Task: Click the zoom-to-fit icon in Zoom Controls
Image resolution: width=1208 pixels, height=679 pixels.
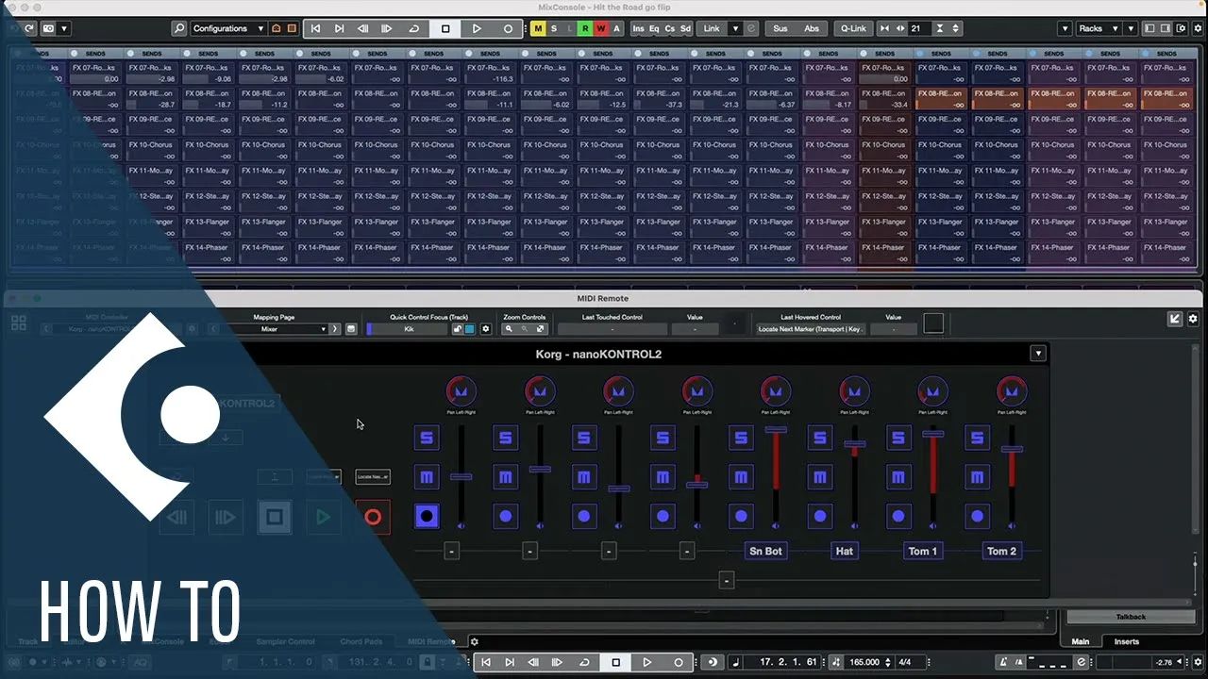Action: coord(541,329)
